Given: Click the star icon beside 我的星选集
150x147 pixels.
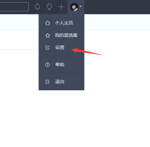Looking at the screenshot, I should pyautogui.click(x=48, y=35).
